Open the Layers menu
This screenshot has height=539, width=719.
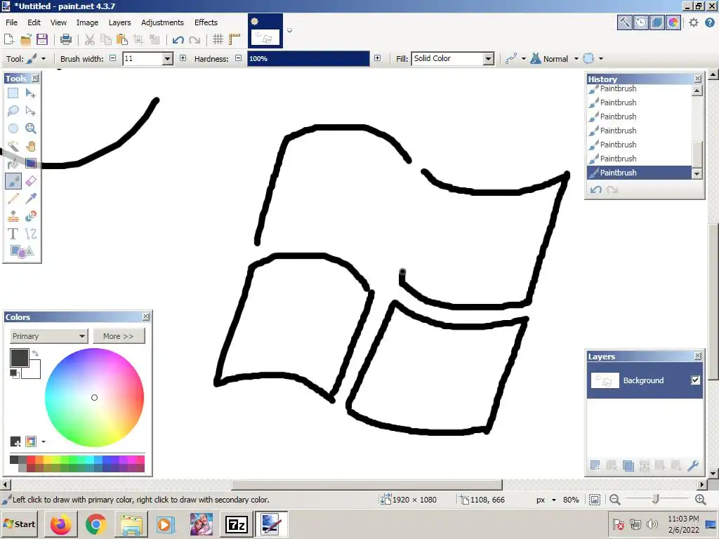[119, 22]
